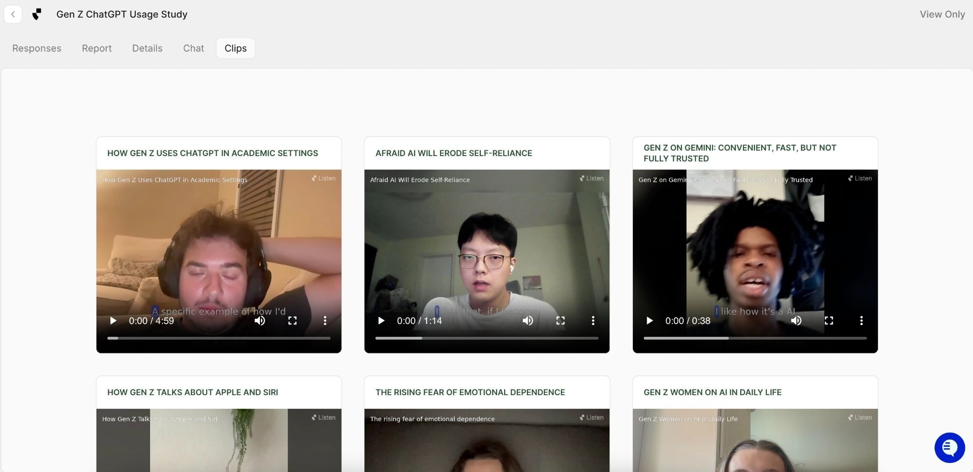
Task: Mute the Gen Z on Gemini video
Action: coord(796,321)
